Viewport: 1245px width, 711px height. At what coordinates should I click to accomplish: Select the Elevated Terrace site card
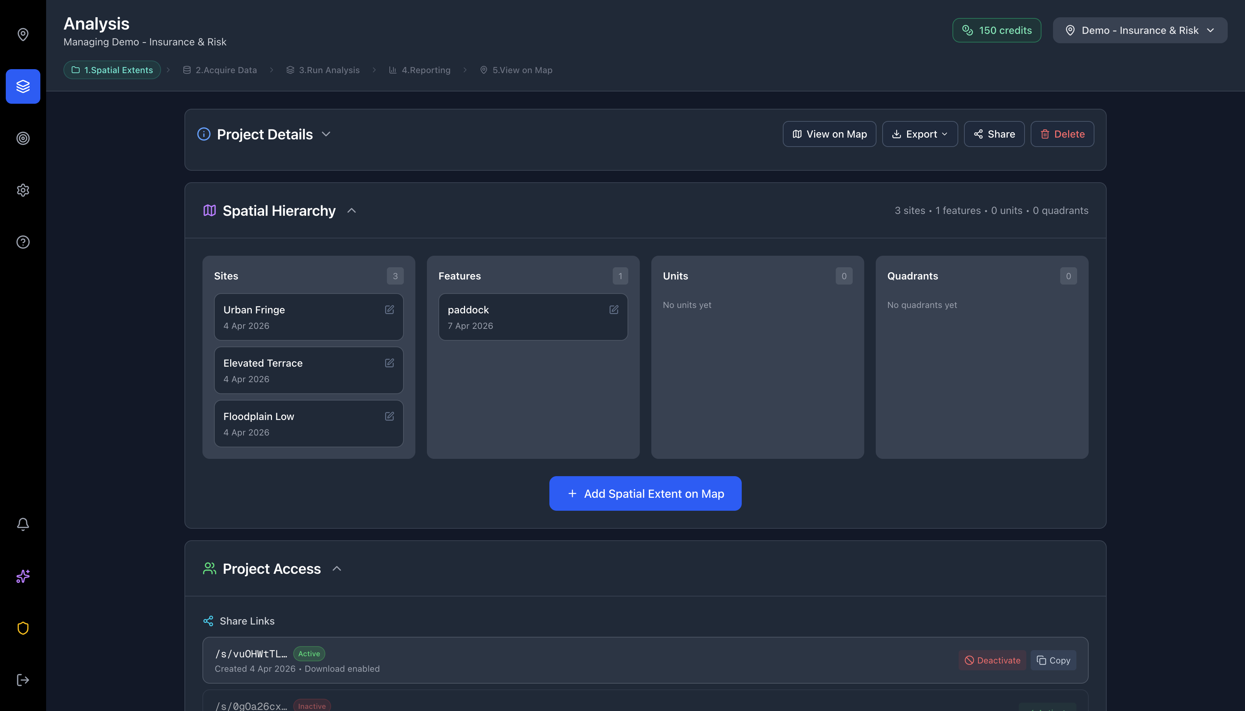tap(309, 370)
